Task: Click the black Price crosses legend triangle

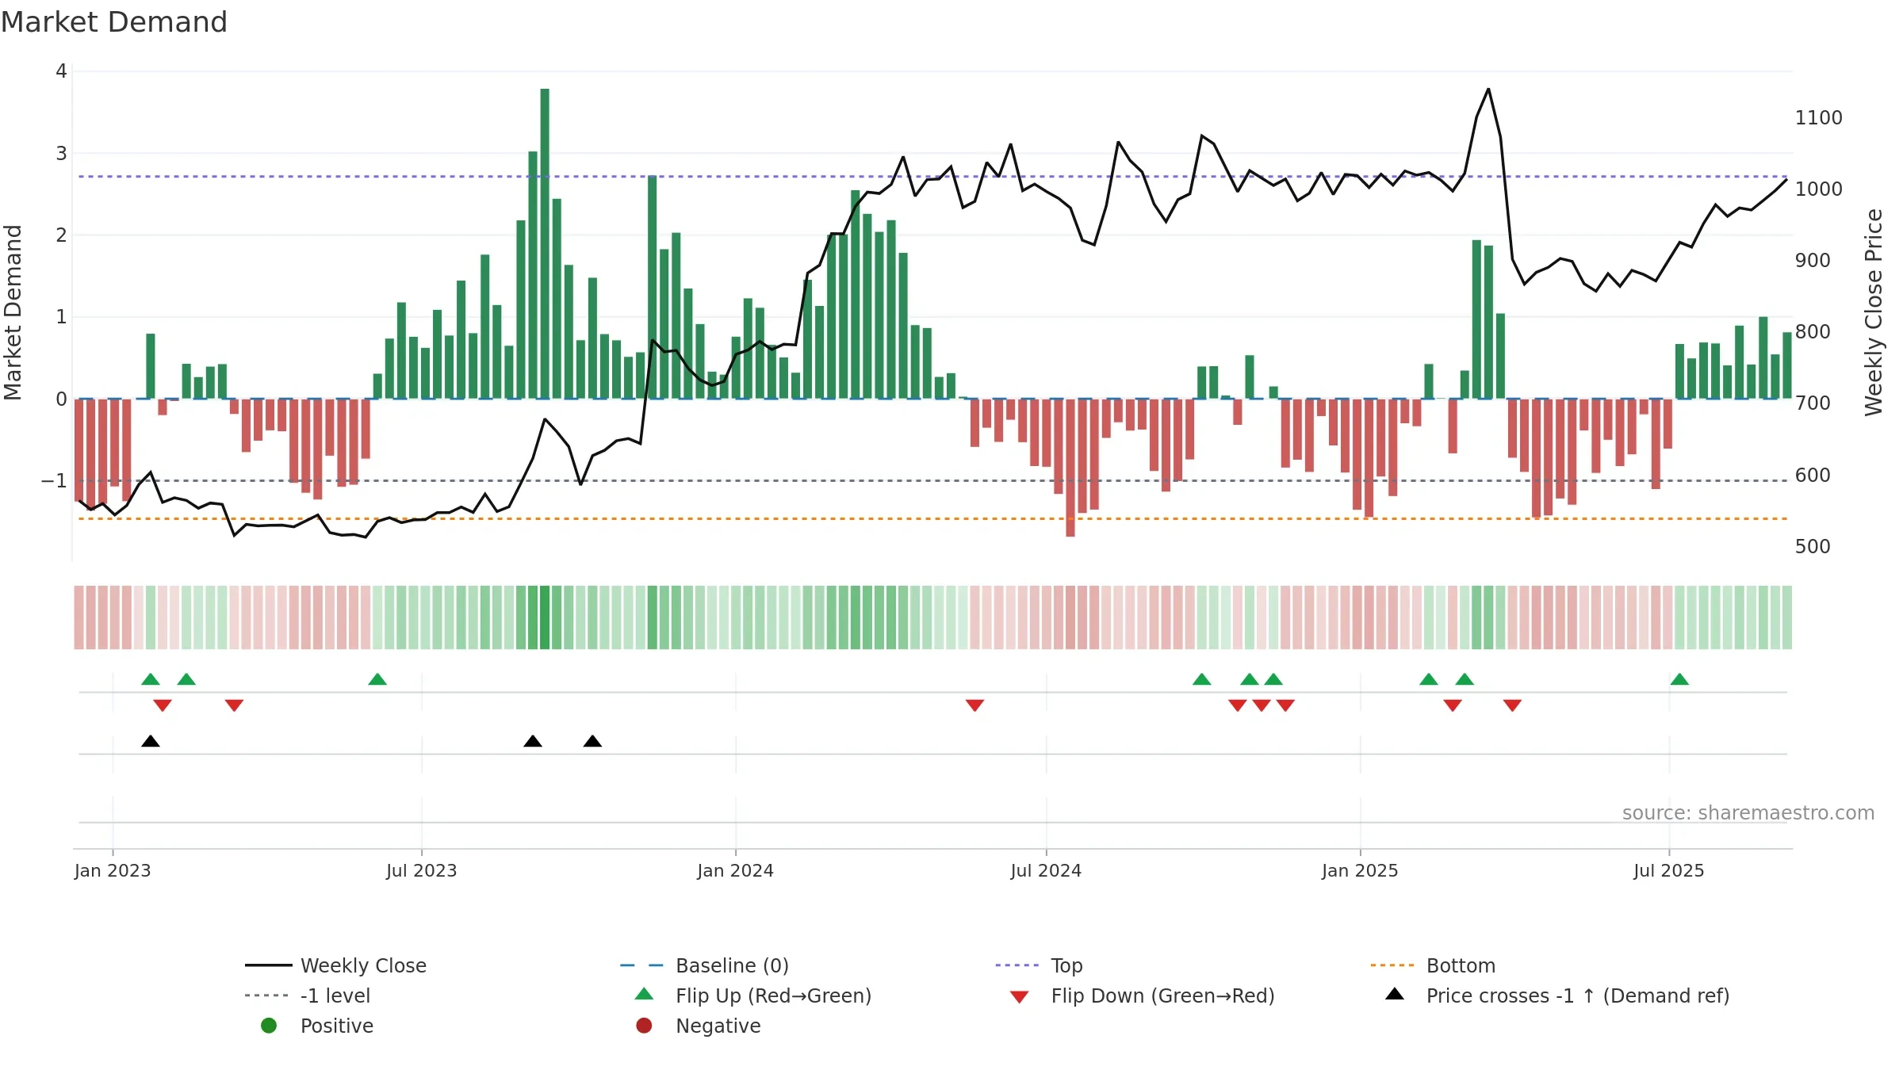Action: point(1394,994)
